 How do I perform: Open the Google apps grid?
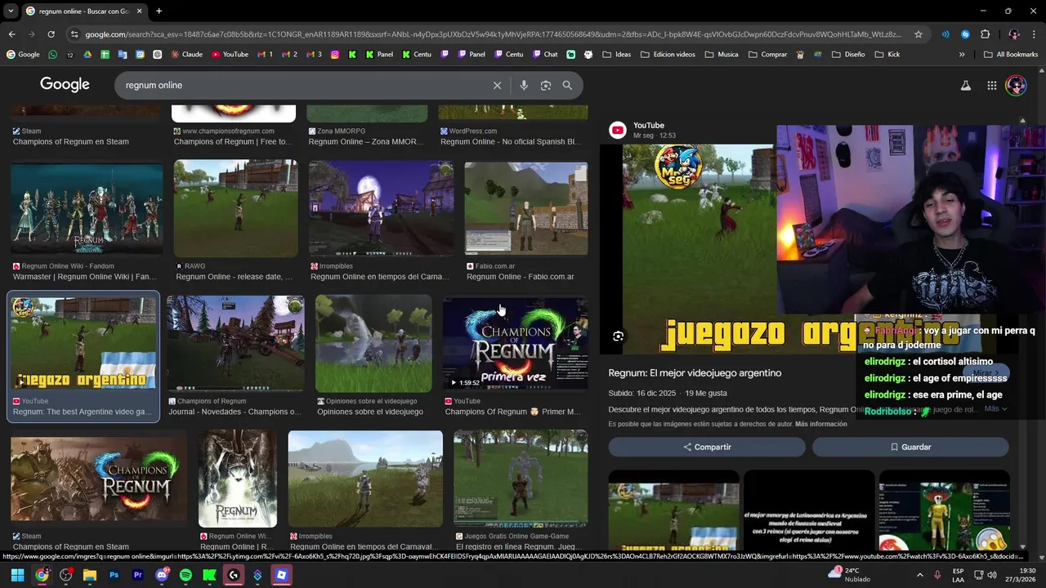click(991, 85)
